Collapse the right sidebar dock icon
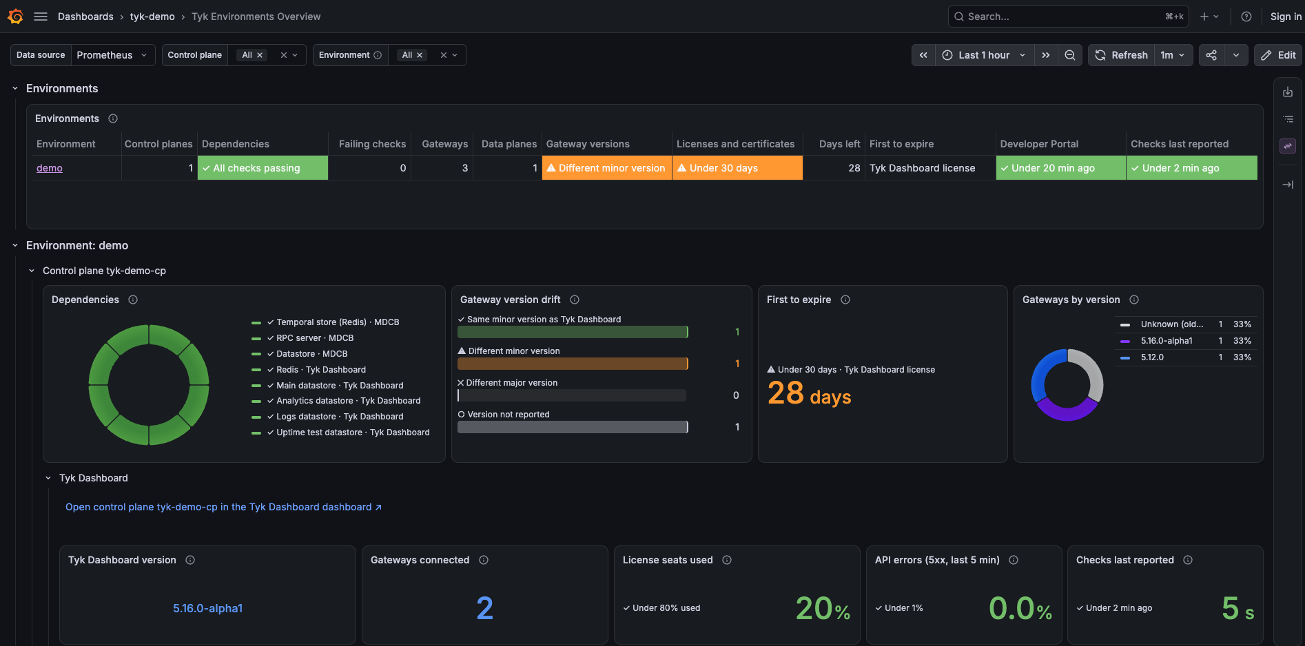The image size is (1305, 646). pos(1288,185)
